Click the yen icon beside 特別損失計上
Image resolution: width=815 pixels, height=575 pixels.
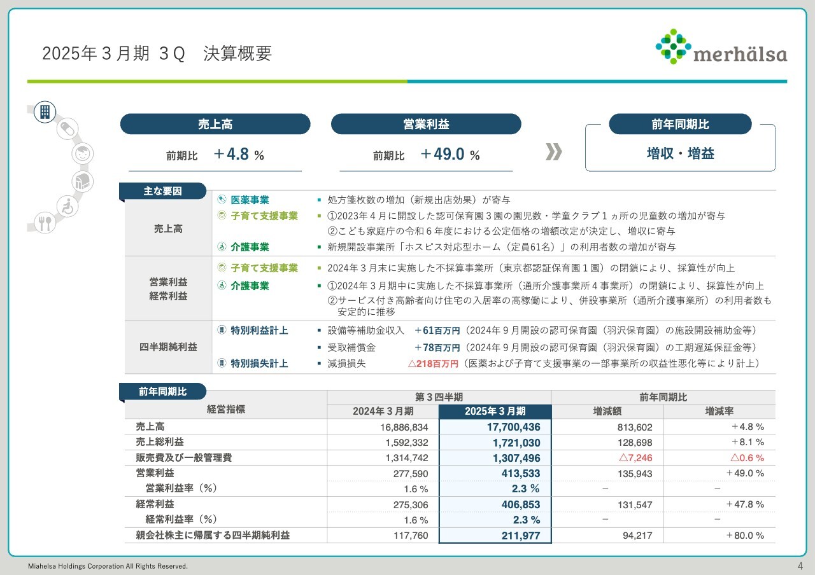point(220,363)
